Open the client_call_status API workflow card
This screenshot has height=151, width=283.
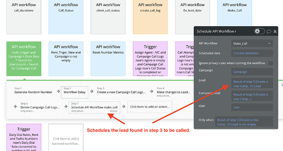tap(108, 17)
